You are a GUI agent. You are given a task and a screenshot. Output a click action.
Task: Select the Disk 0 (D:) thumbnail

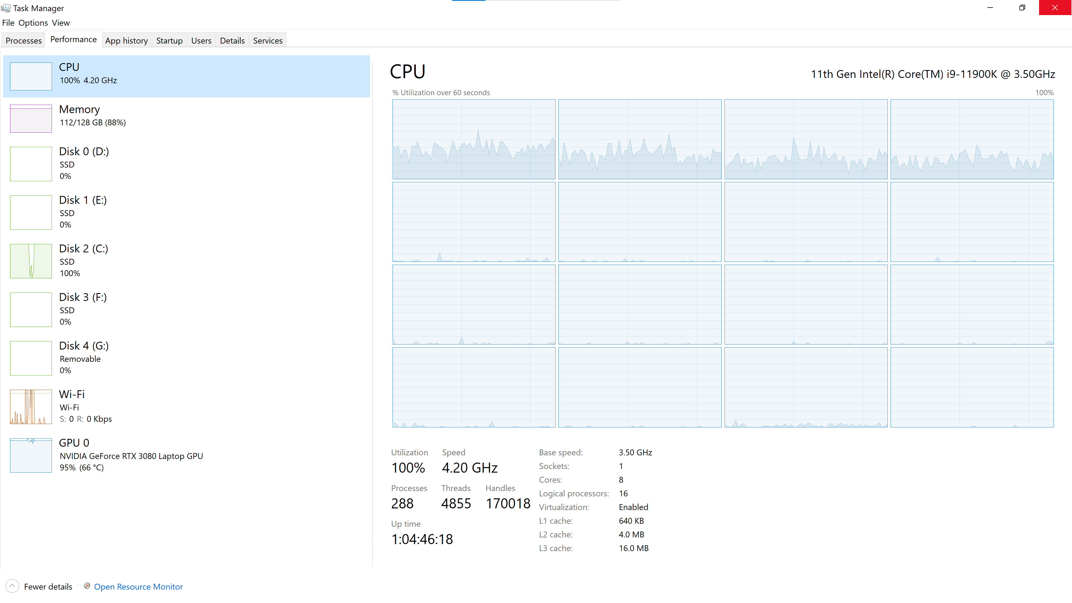[31, 164]
